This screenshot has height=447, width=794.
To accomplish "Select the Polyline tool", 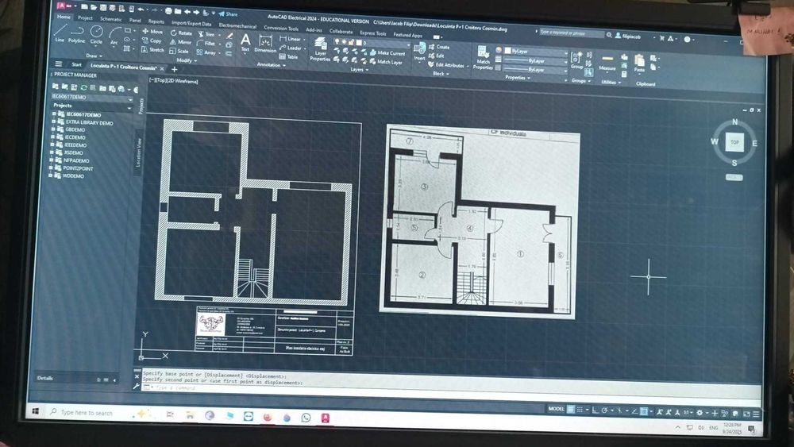I will (77, 34).
